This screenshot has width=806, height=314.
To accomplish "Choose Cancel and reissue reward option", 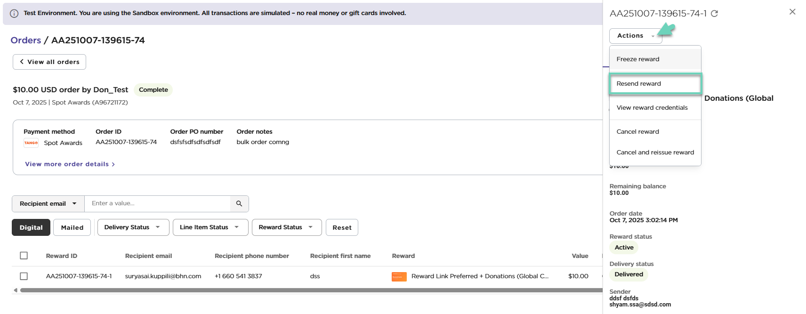I will pyautogui.click(x=655, y=153).
